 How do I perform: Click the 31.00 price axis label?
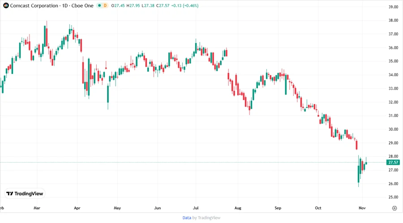click(393, 116)
